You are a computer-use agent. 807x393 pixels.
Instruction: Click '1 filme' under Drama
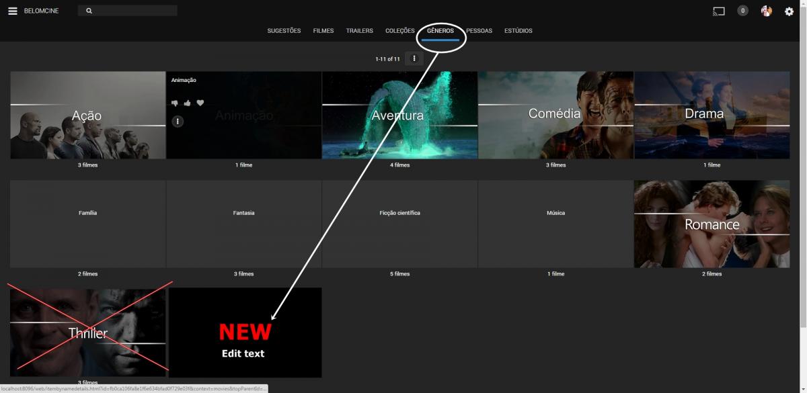pyautogui.click(x=712, y=165)
